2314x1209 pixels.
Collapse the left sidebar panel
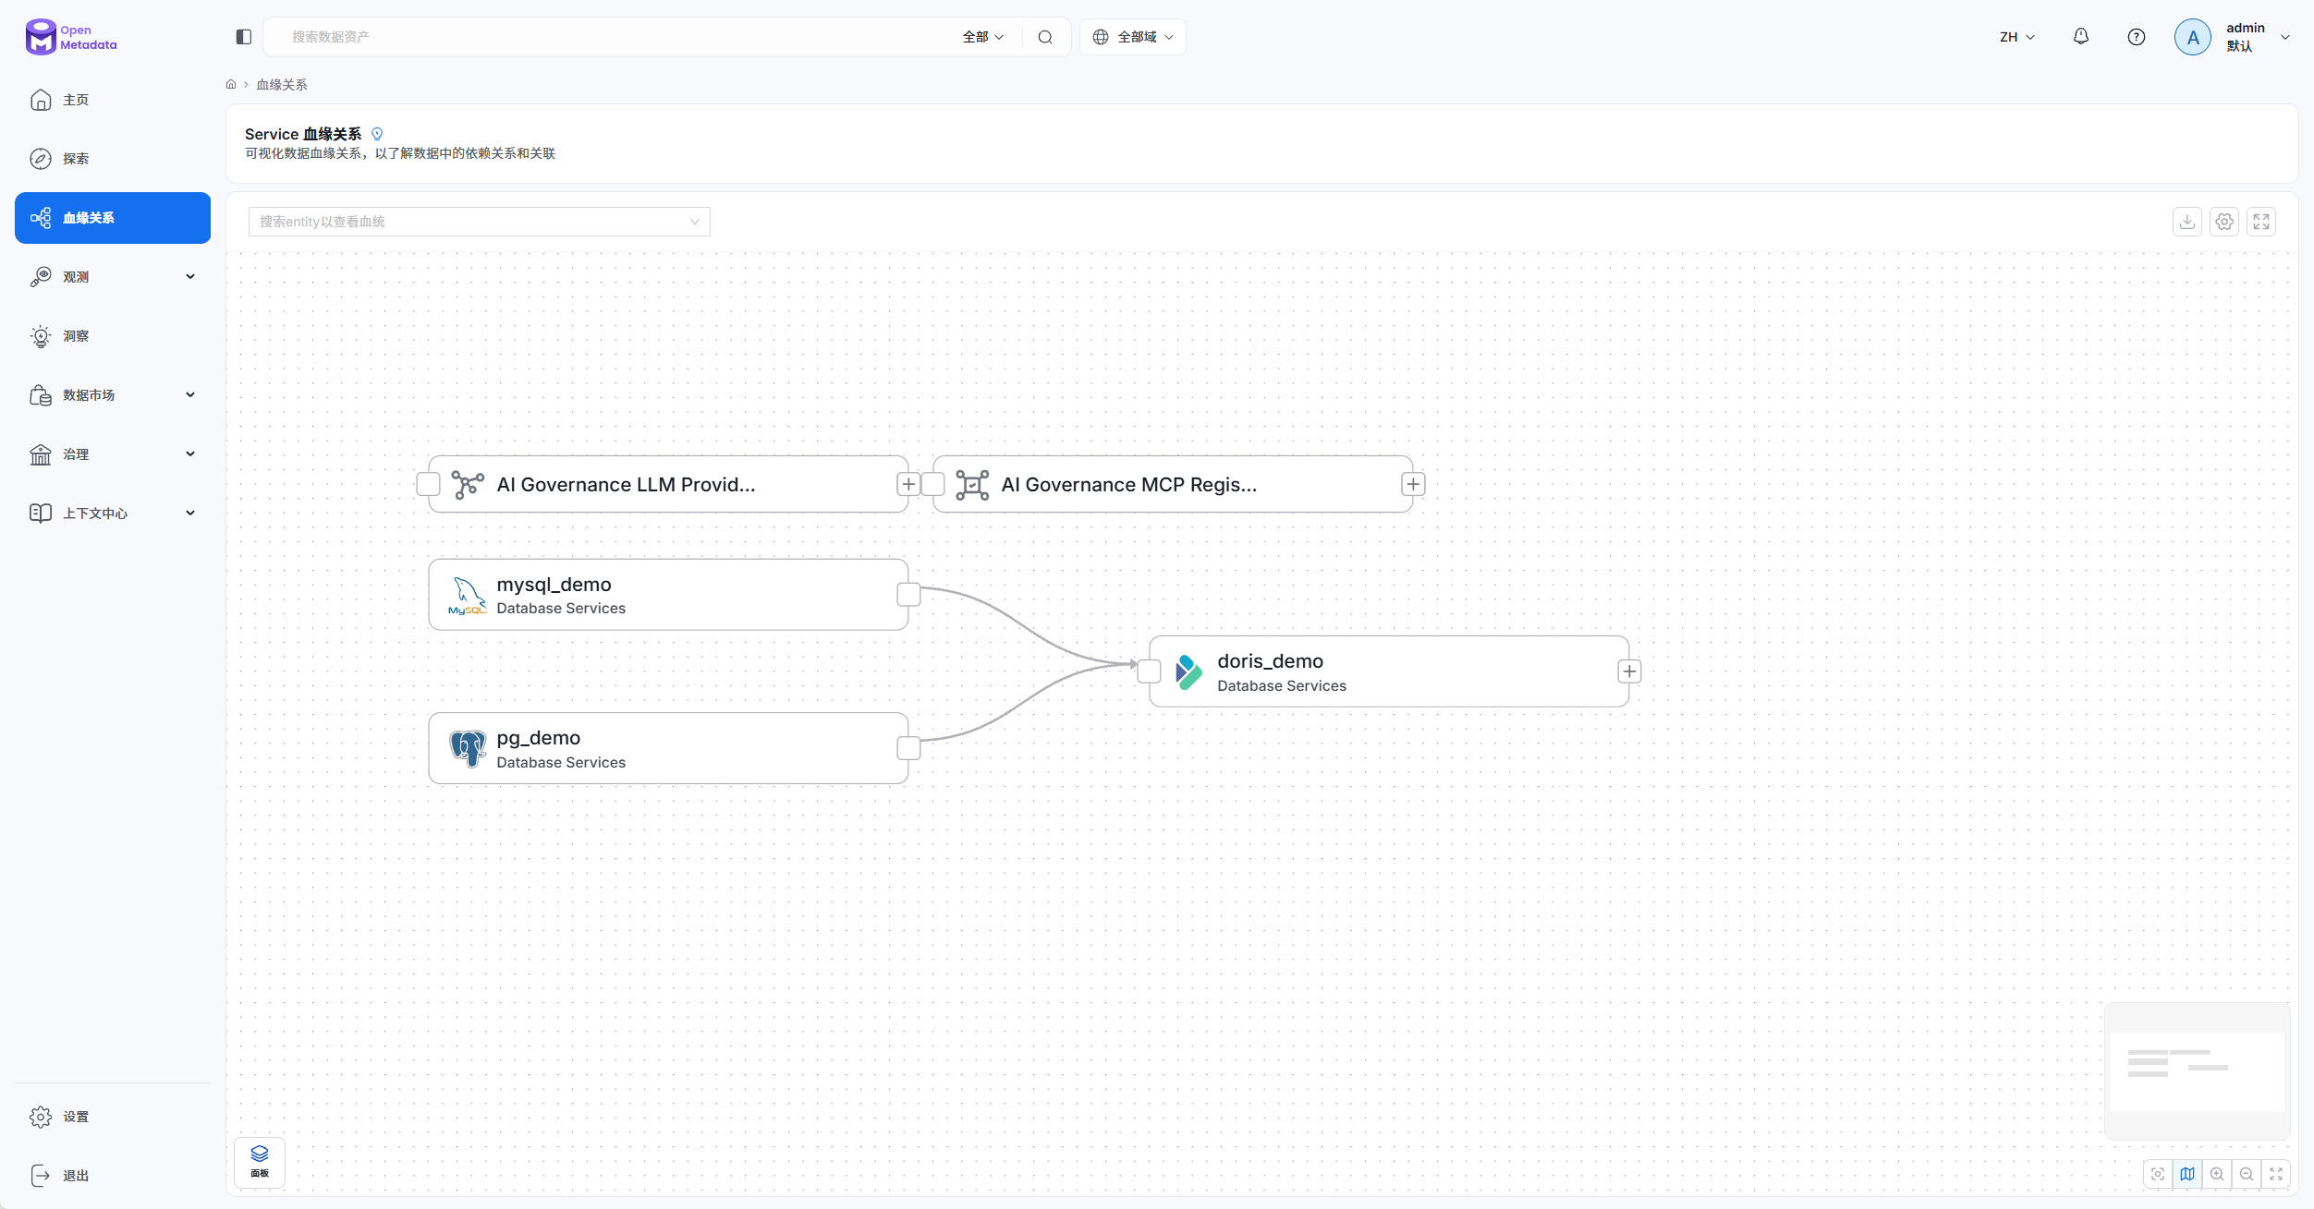coord(244,37)
